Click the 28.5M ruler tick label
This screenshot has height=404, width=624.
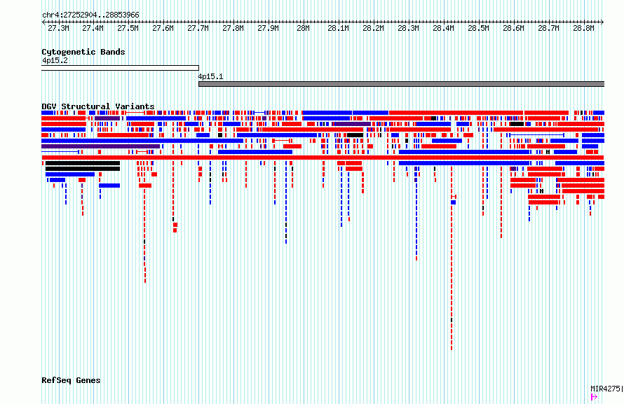pos(478,28)
